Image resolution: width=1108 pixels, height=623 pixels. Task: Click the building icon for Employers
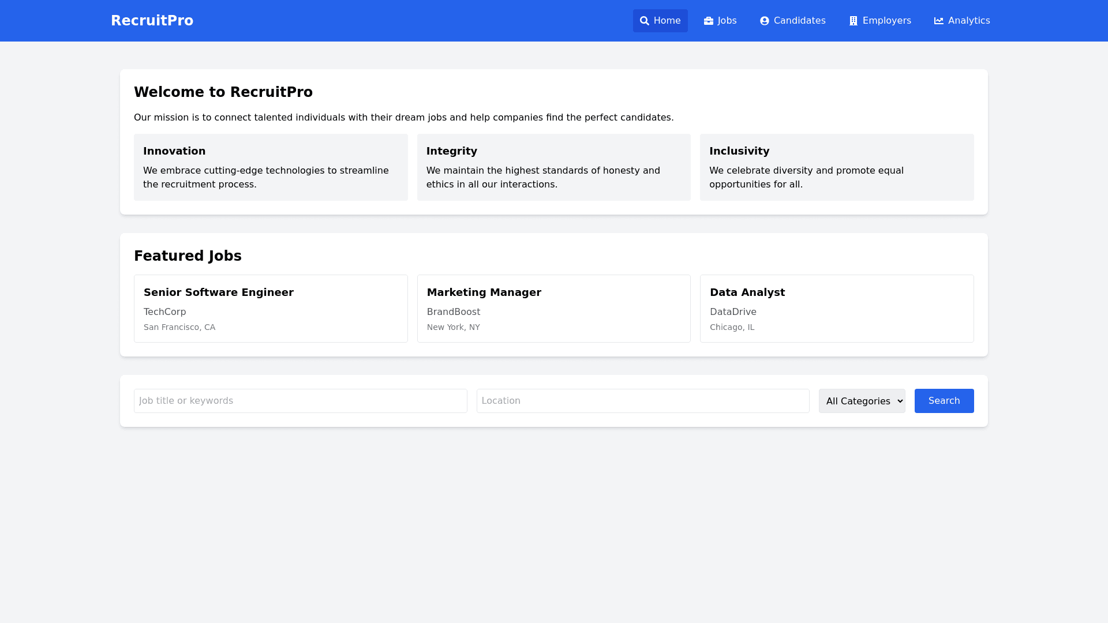(854, 21)
